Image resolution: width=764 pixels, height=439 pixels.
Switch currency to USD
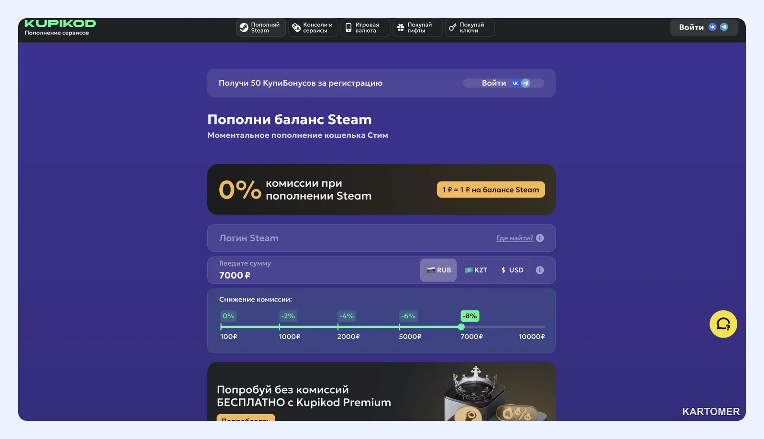pos(512,270)
